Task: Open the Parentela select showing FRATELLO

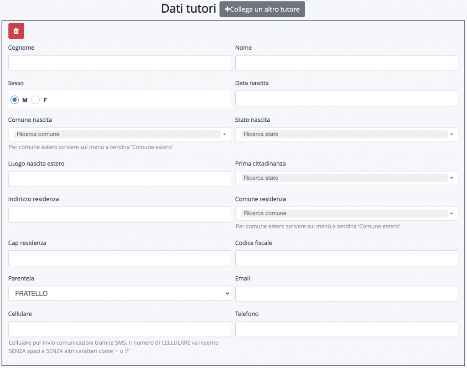Action: coord(119,294)
